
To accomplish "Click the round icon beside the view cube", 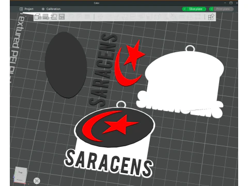I will (x=37, y=181).
